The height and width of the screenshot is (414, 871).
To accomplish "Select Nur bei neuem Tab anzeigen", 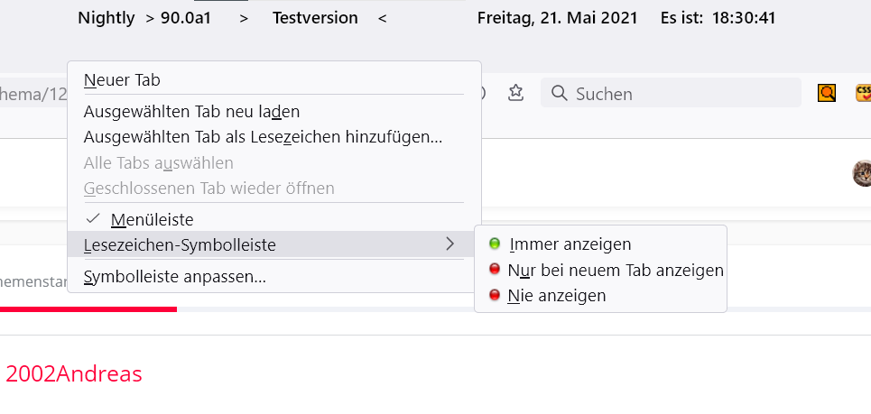I will pyautogui.click(x=616, y=270).
